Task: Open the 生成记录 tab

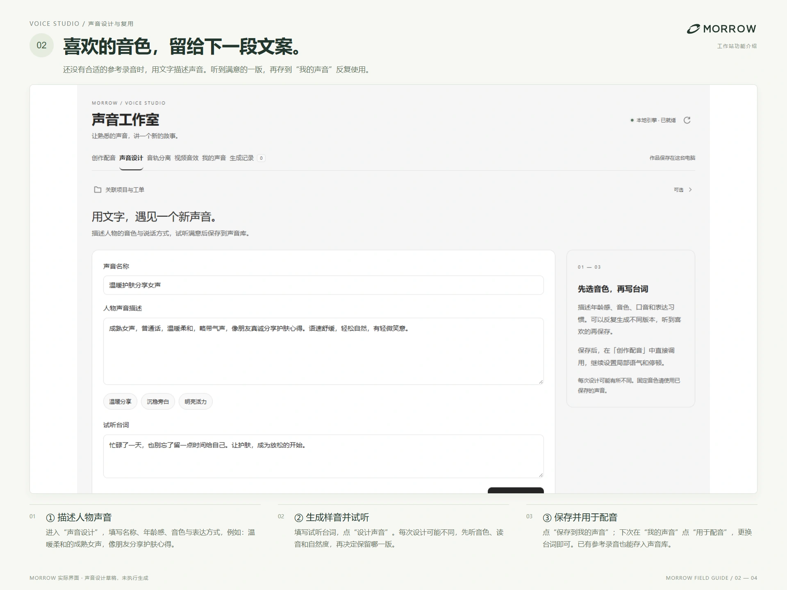Action: point(241,158)
